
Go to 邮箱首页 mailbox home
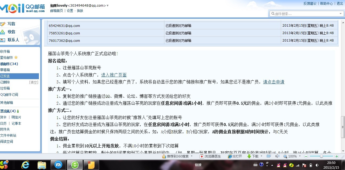tap(56, 11)
